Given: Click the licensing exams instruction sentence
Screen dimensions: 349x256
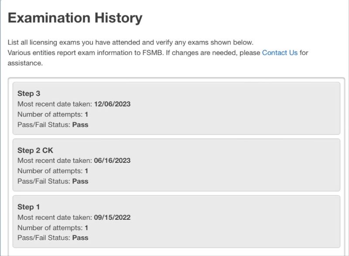Looking at the screenshot, I should pyautogui.click(x=130, y=42).
